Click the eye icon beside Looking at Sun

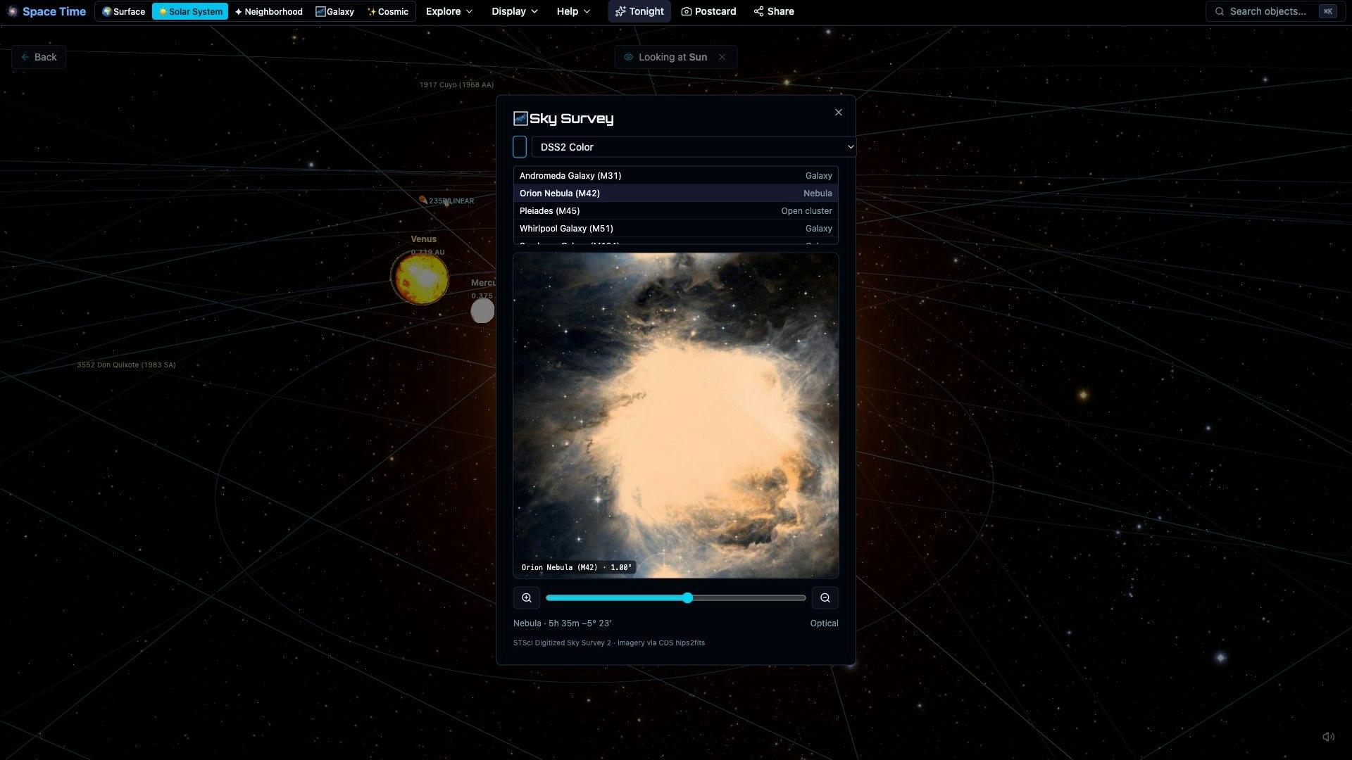point(628,57)
